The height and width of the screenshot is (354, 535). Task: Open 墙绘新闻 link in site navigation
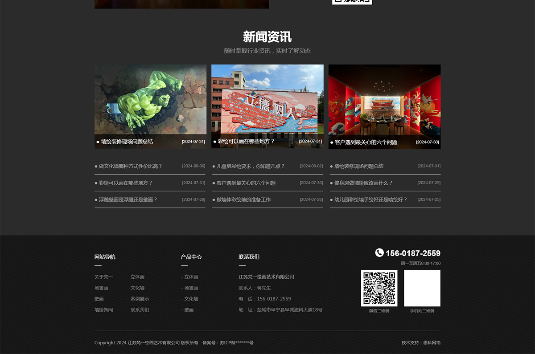pos(104,310)
